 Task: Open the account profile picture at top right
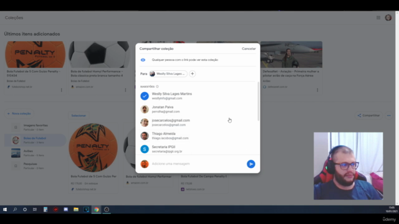click(388, 17)
